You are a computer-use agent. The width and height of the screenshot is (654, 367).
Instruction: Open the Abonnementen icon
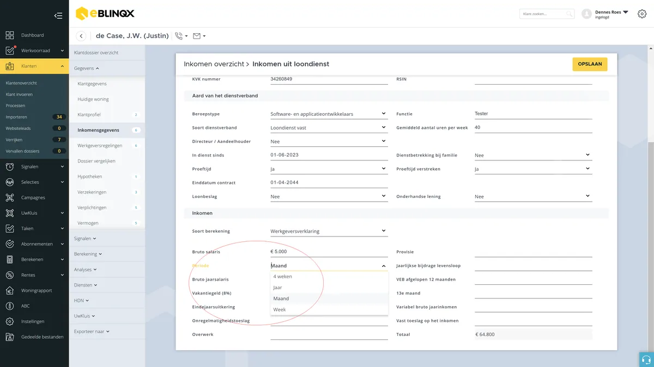click(x=10, y=244)
